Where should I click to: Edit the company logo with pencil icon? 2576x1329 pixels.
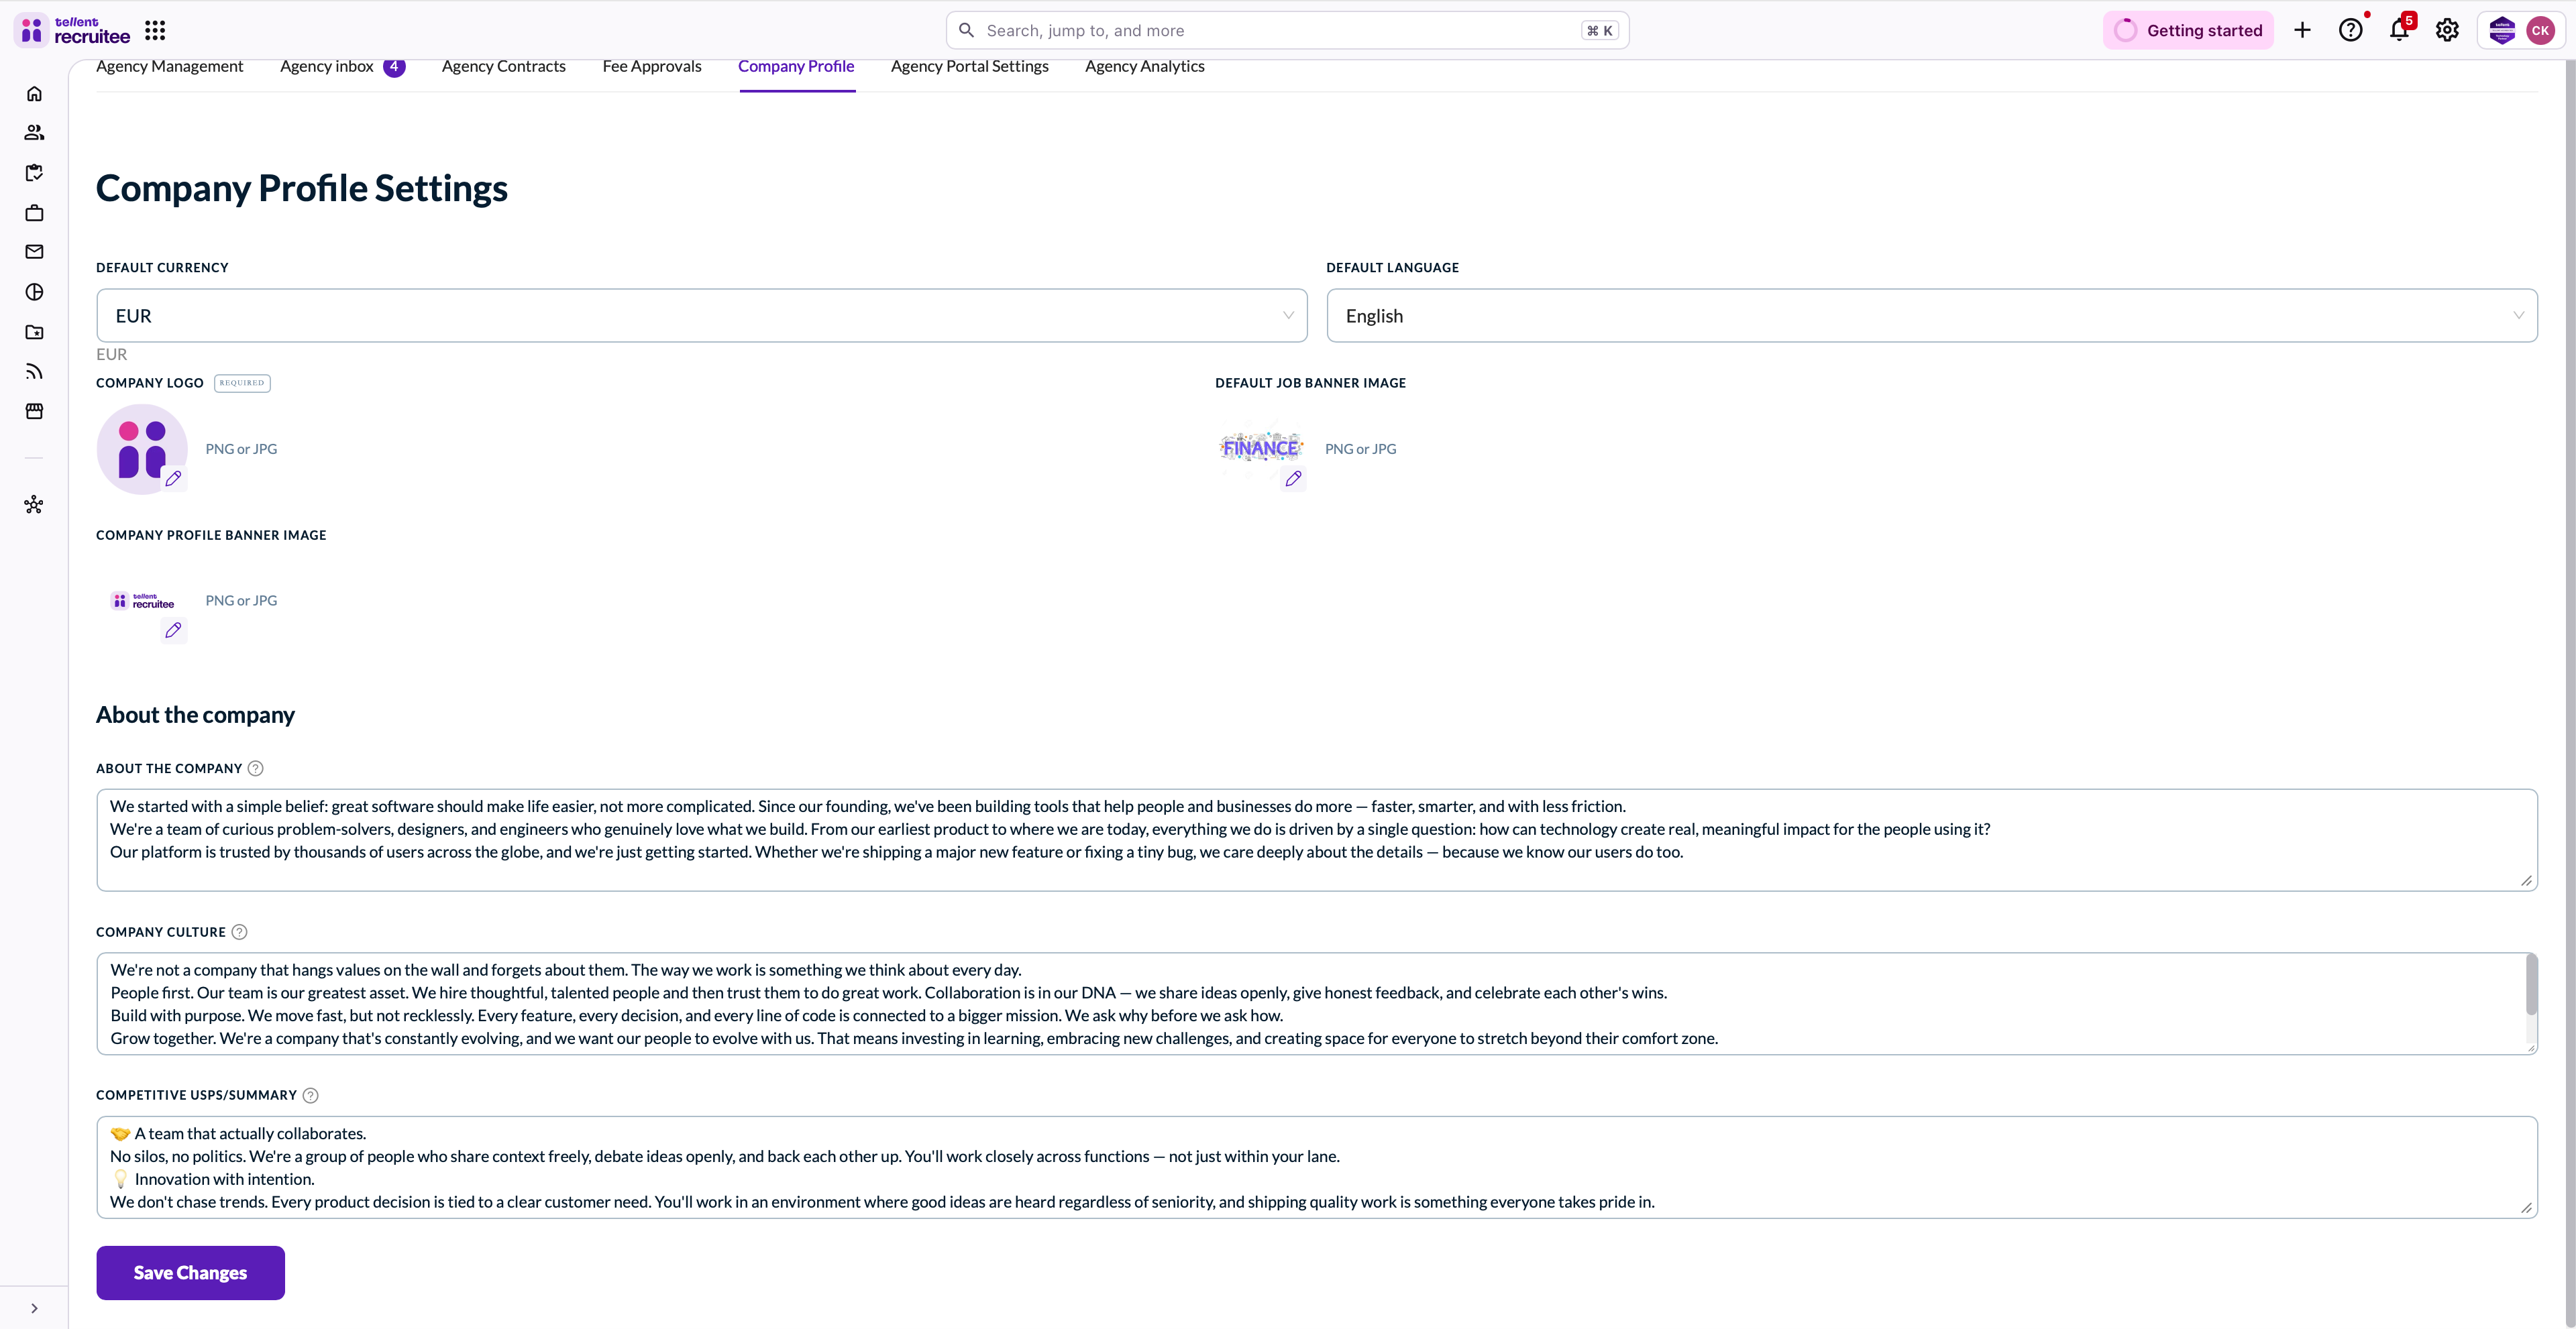click(173, 479)
